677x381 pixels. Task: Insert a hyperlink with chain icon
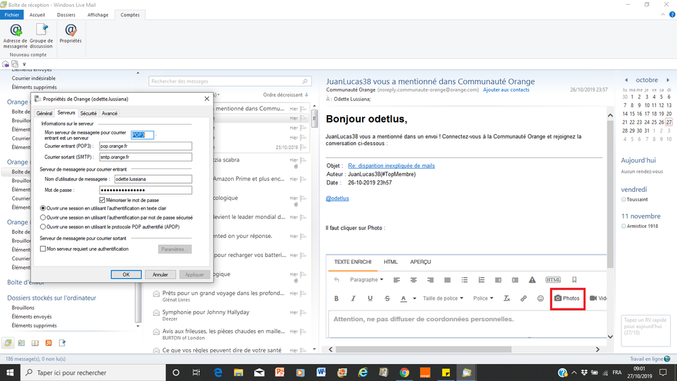[x=524, y=298]
